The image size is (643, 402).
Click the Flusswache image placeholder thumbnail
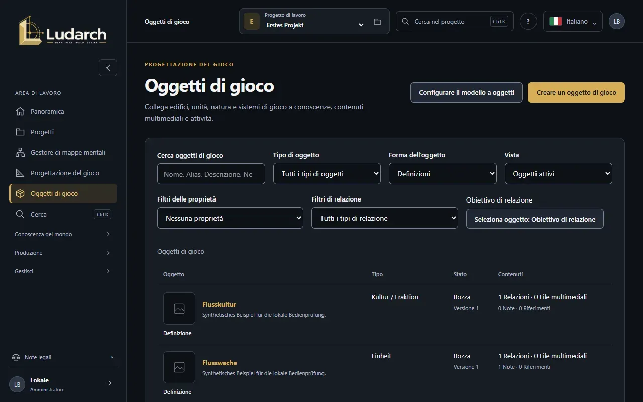coord(179,367)
